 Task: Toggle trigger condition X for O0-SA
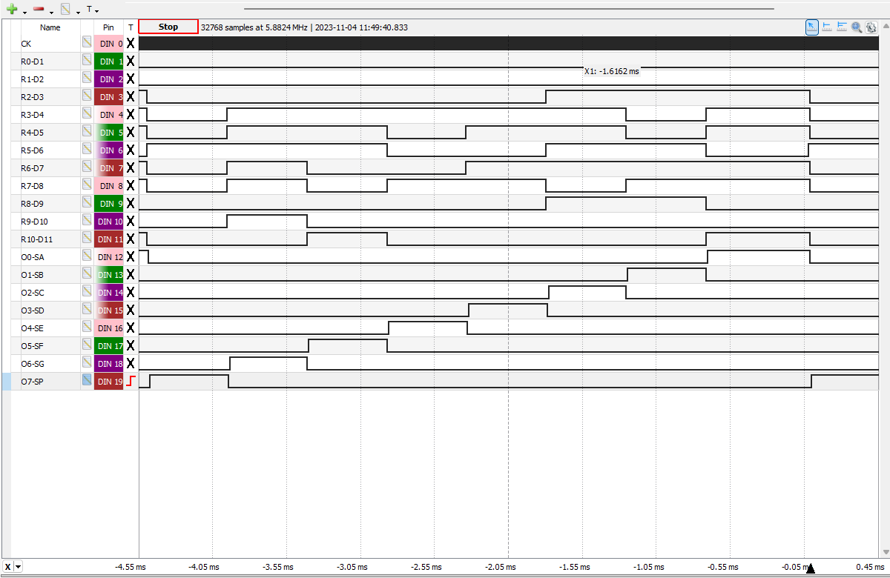click(131, 256)
